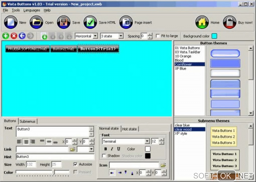Click the cyan Background color swatch
Image resolution: width=256 pixels, height=182 pixels.
pyautogui.click(x=214, y=36)
